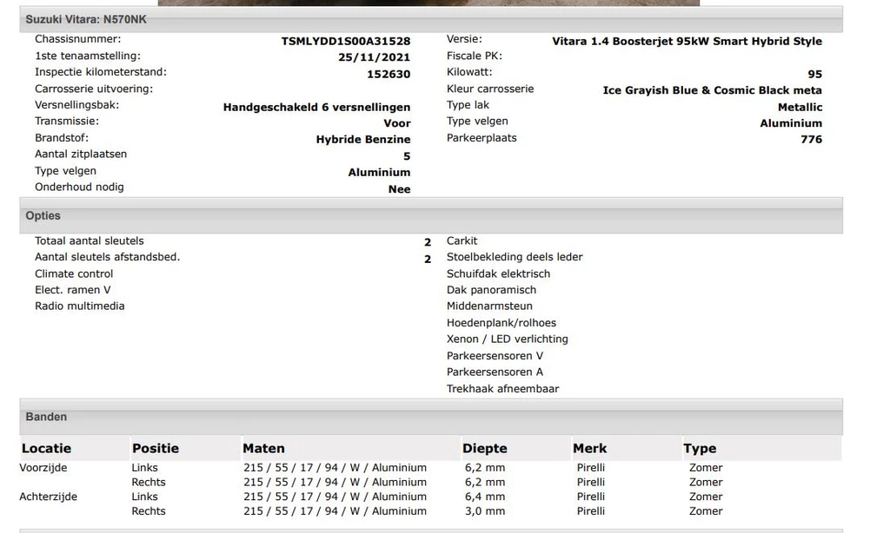Click the Merk column header
This screenshot has width=890, height=533.
click(x=590, y=449)
